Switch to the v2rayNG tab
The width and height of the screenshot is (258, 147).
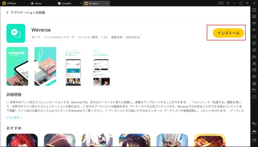[x=65, y=3]
